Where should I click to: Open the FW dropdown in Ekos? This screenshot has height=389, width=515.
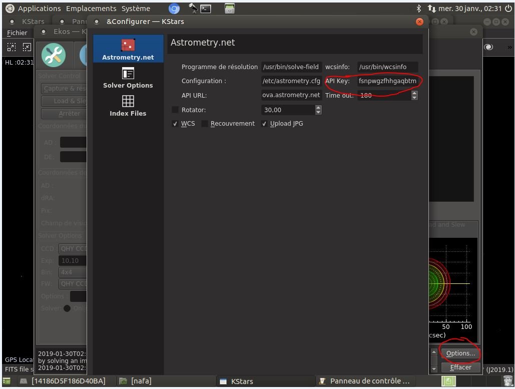pyautogui.click(x=73, y=283)
